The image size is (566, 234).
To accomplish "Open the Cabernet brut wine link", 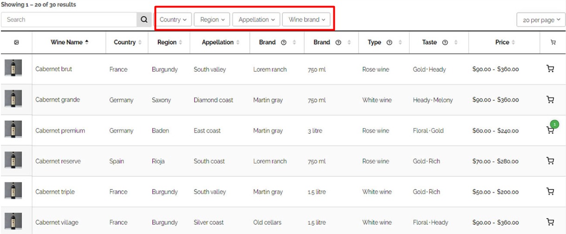I will (x=53, y=69).
